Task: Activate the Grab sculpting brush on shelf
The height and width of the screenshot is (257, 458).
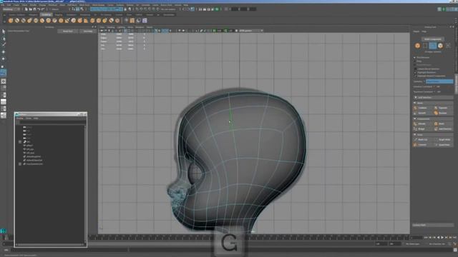Action: click(x=29, y=21)
